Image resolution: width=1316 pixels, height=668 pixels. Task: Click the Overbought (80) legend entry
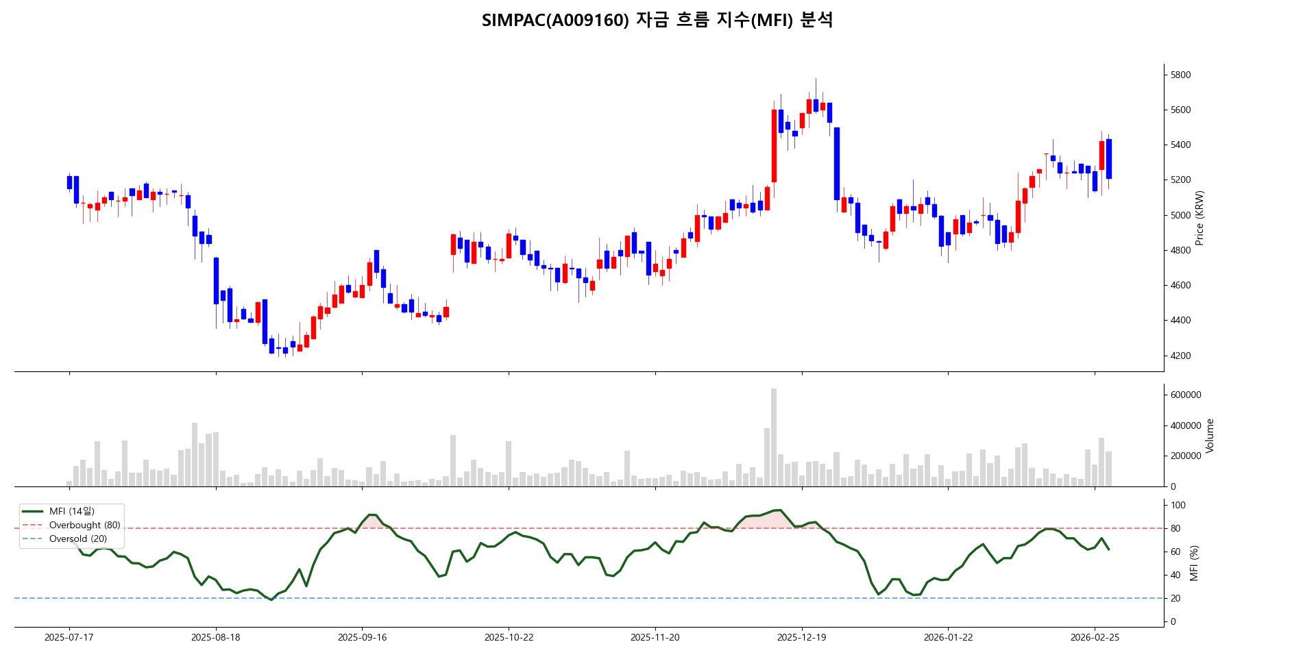pyautogui.click(x=71, y=525)
